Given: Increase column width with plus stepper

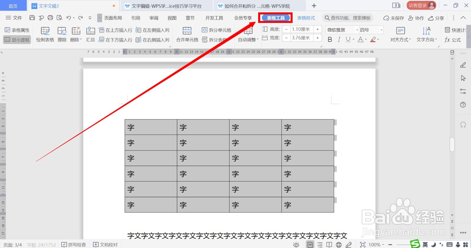Looking at the screenshot, I should [x=318, y=38].
